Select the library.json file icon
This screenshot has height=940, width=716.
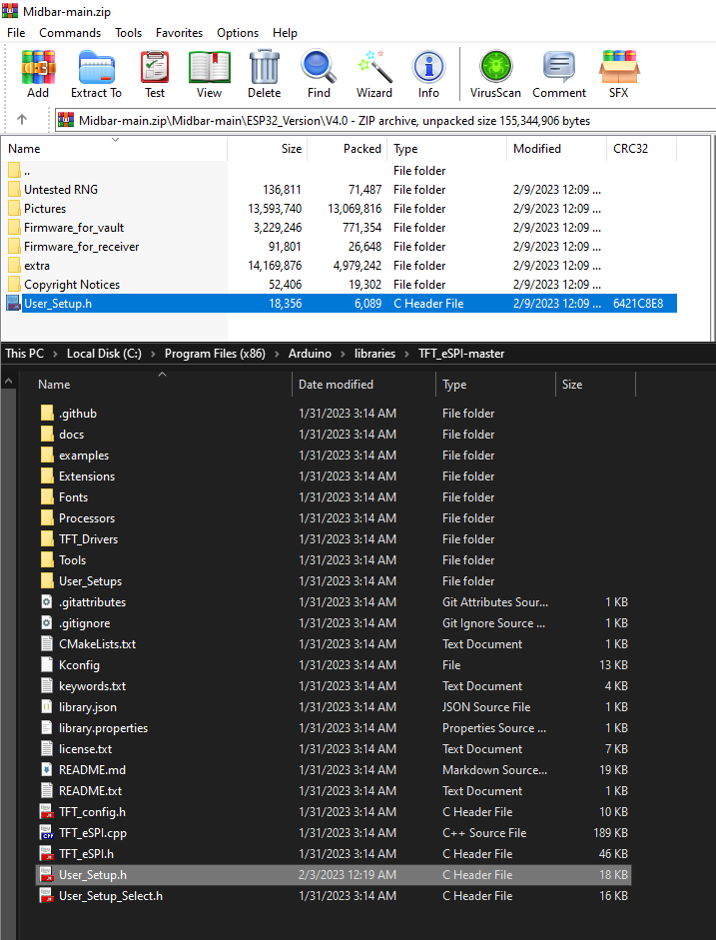coord(47,707)
